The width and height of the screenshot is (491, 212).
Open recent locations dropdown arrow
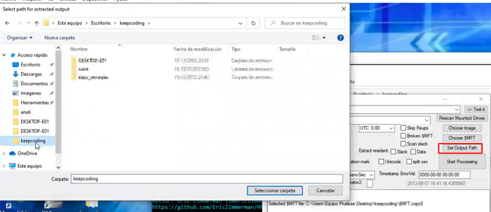click(28, 23)
